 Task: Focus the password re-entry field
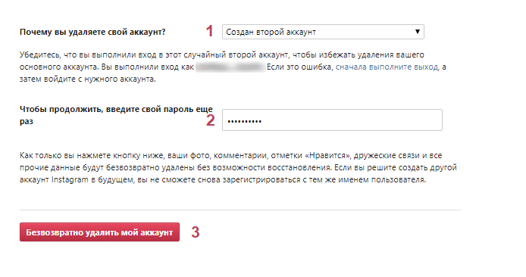(332, 120)
